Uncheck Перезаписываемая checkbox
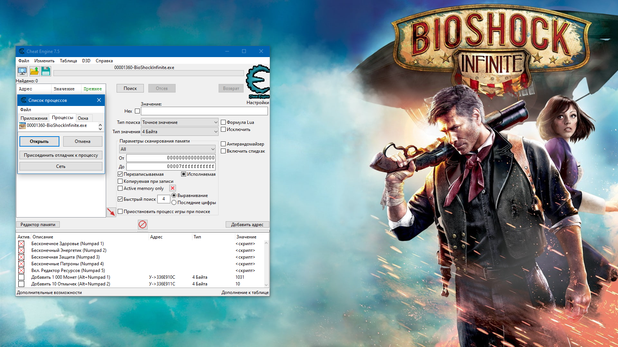 [120, 174]
